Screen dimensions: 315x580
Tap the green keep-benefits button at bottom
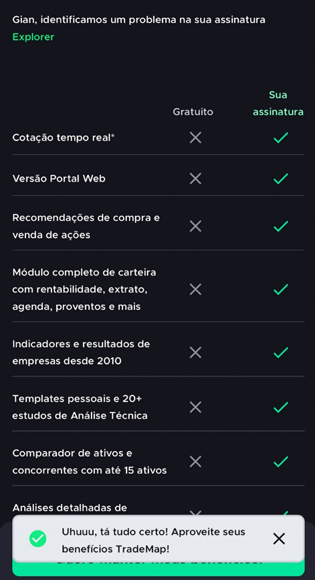[159, 566]
